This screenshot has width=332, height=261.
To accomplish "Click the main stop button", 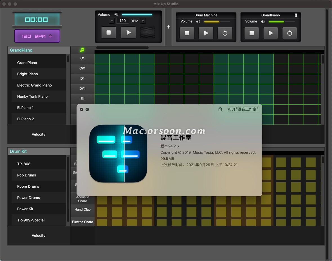I will pos(108,33).
